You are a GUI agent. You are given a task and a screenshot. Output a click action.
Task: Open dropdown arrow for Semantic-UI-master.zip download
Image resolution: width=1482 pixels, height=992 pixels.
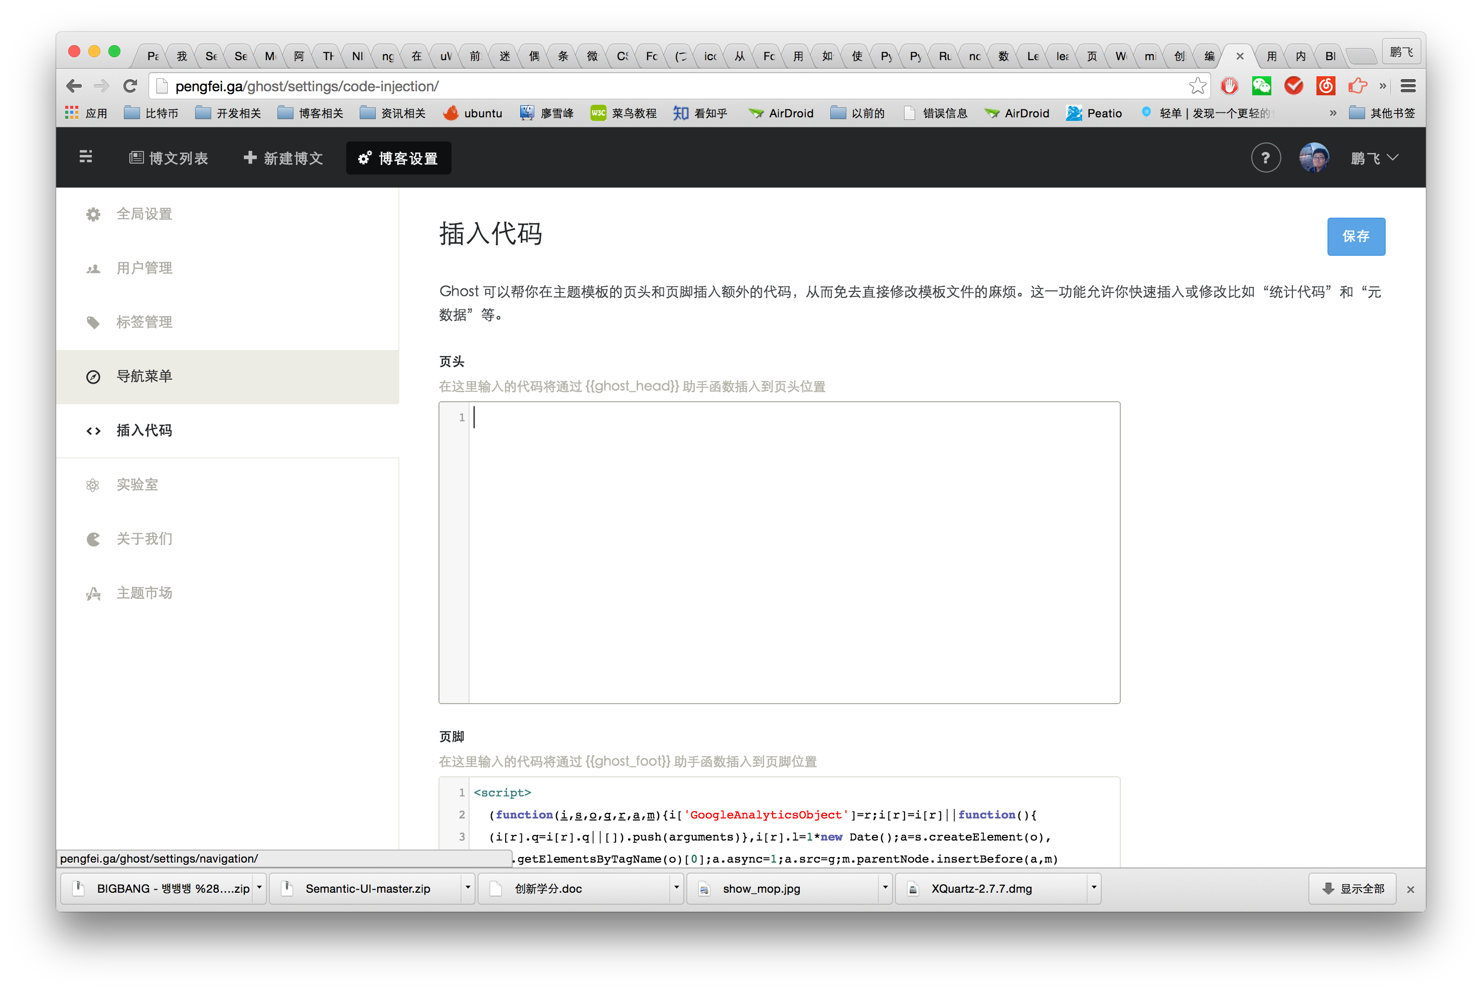tap(468, 888)
